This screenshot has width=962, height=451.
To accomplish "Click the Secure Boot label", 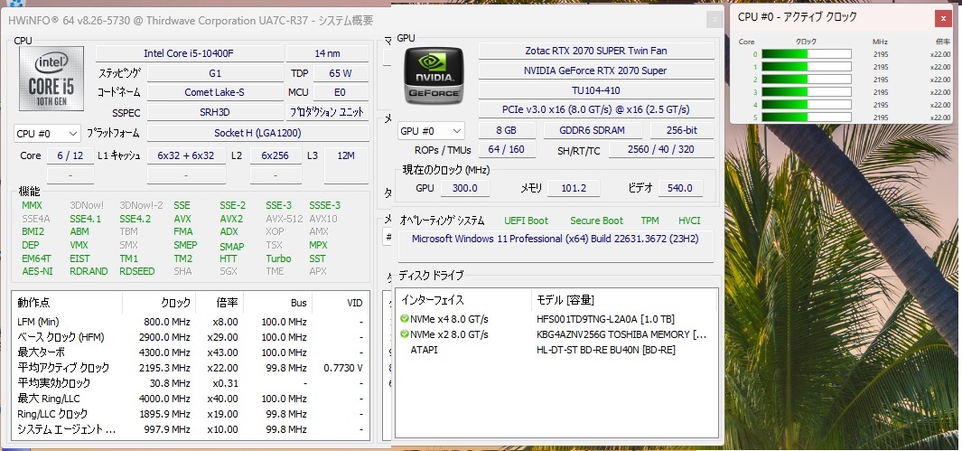I will point(596,221).
